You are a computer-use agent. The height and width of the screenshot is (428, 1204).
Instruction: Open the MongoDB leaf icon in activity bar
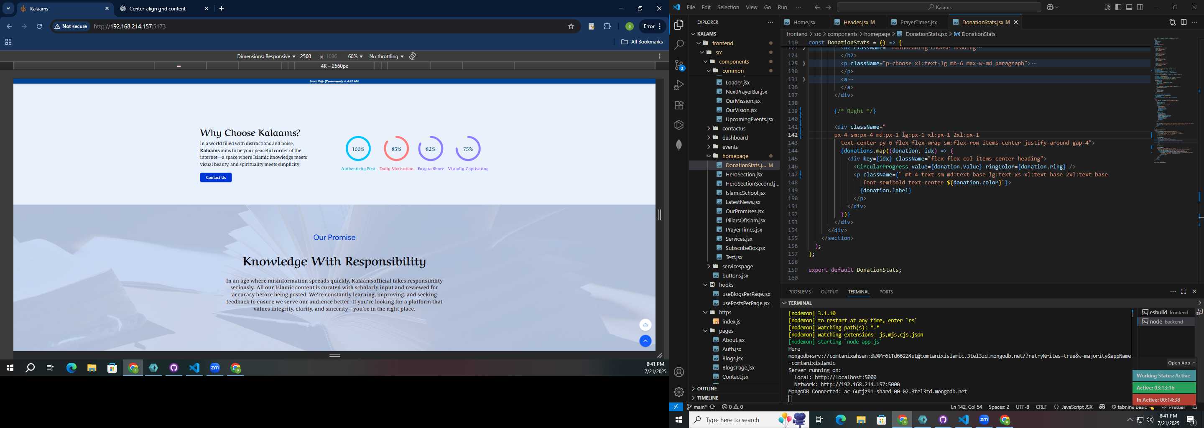679,145
